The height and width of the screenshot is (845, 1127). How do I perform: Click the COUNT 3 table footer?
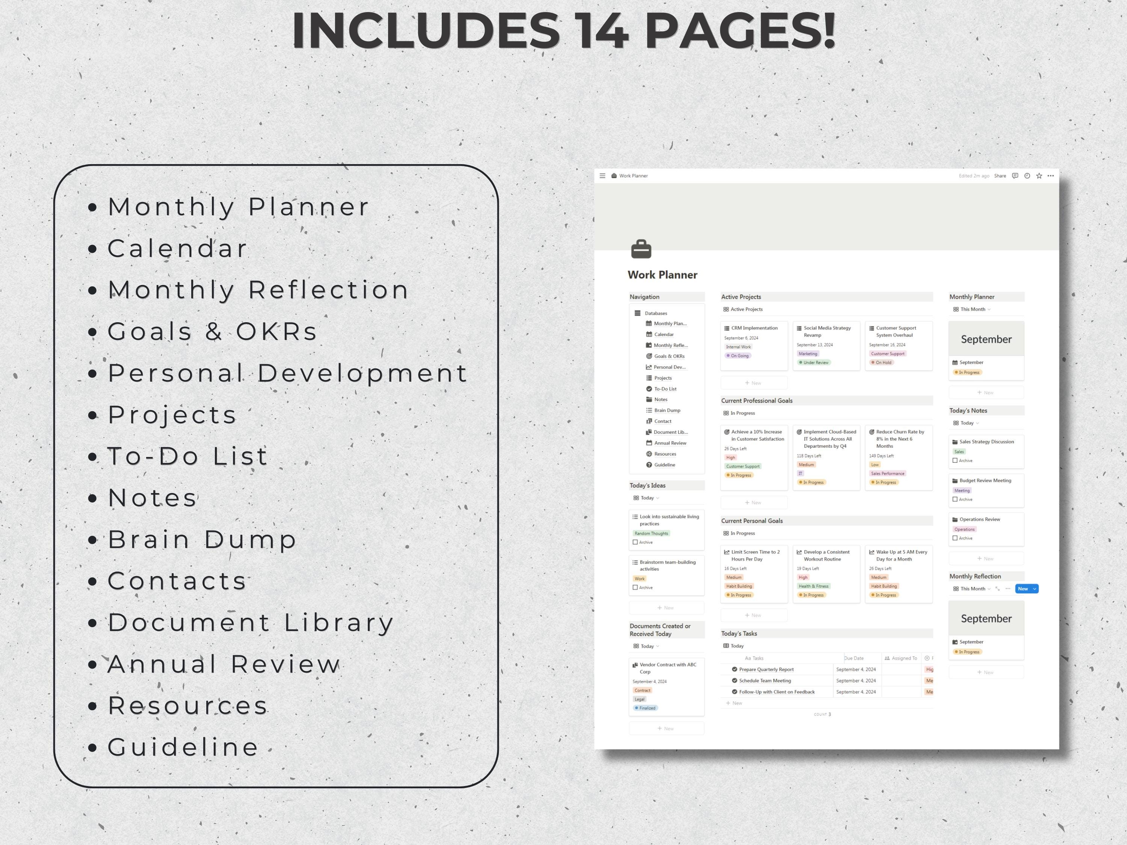pos(822,715)
